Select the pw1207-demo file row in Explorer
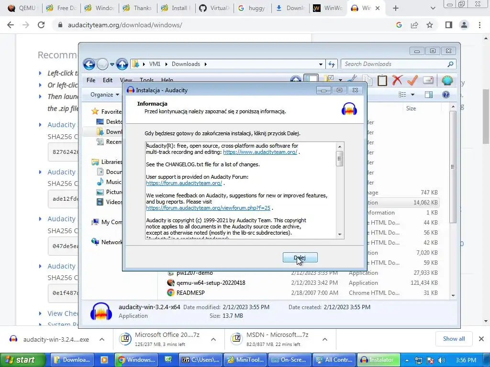This screenshot has width=490, height=367. pyautogui.click(x=302, y=273)
